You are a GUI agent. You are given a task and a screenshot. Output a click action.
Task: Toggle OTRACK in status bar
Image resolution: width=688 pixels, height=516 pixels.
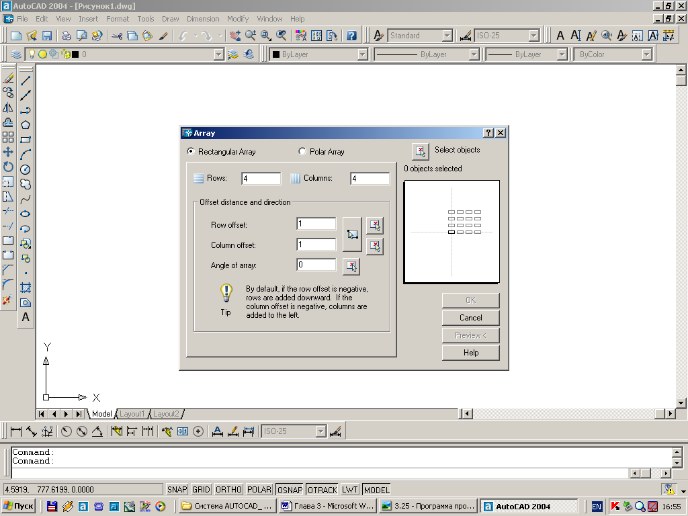[x=322, y=490]
